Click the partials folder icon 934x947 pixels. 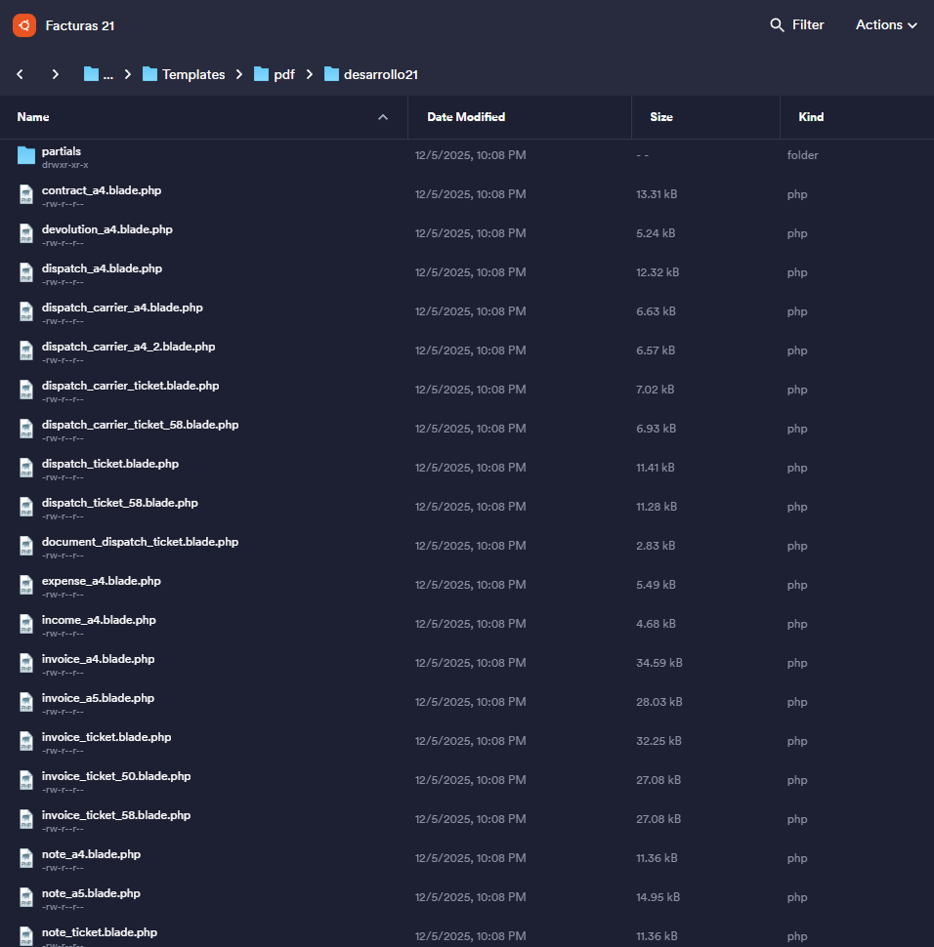click(x=26, y=156)
